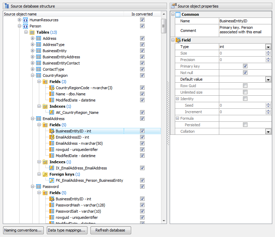
Task: Click the CountryRegion table icon
Action: point(39,75)
